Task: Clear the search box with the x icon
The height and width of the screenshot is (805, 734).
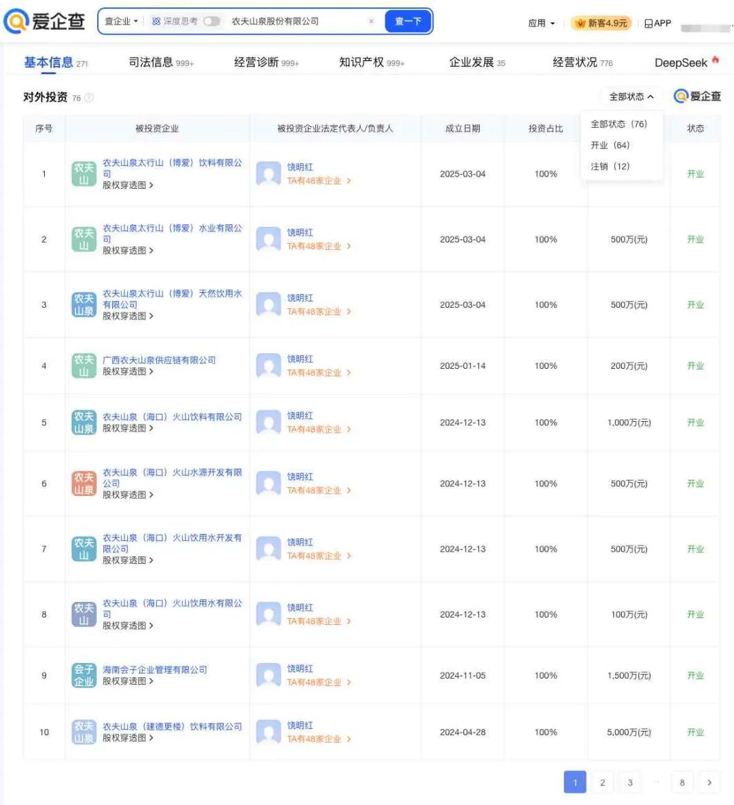Action: pyautogui.click(x=371, y=21)
